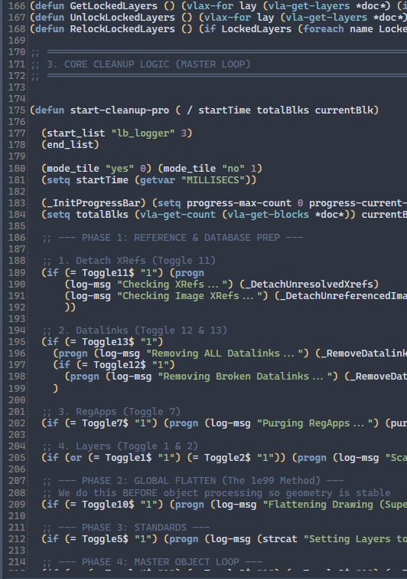Click string "Setting Layers to" on line 212
The height and width of the screenshot is (579, 407).
(355, 539)
